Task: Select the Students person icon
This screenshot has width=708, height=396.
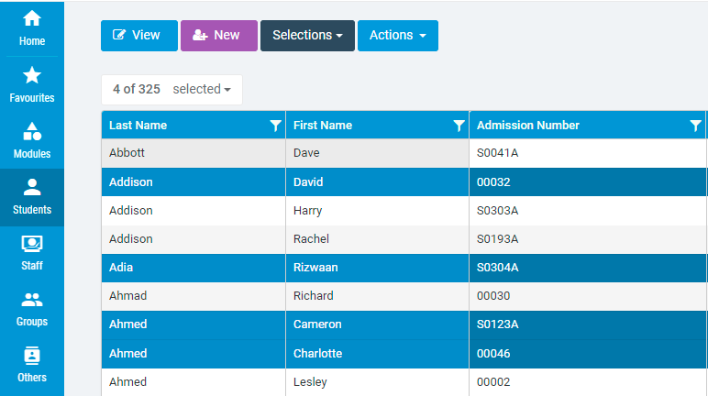Action: click(32, 187)
